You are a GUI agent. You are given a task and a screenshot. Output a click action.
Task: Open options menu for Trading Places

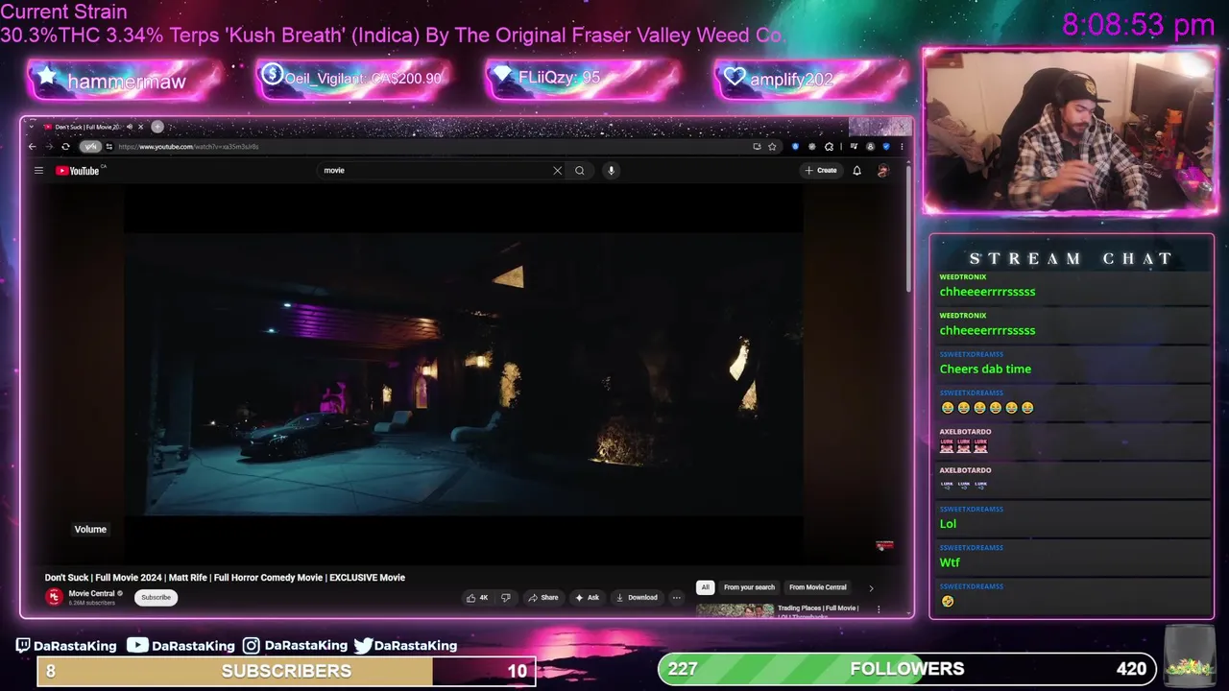pyautogui.click(x=878, y=608)
